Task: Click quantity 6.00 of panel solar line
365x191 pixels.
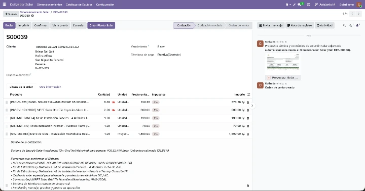Action: pyautogui.click(x=107, y=102)
